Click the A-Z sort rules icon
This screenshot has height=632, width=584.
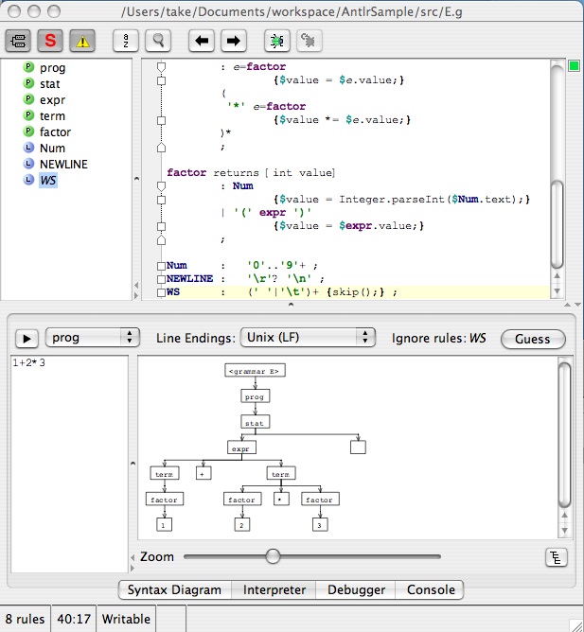tap(127, 41)
